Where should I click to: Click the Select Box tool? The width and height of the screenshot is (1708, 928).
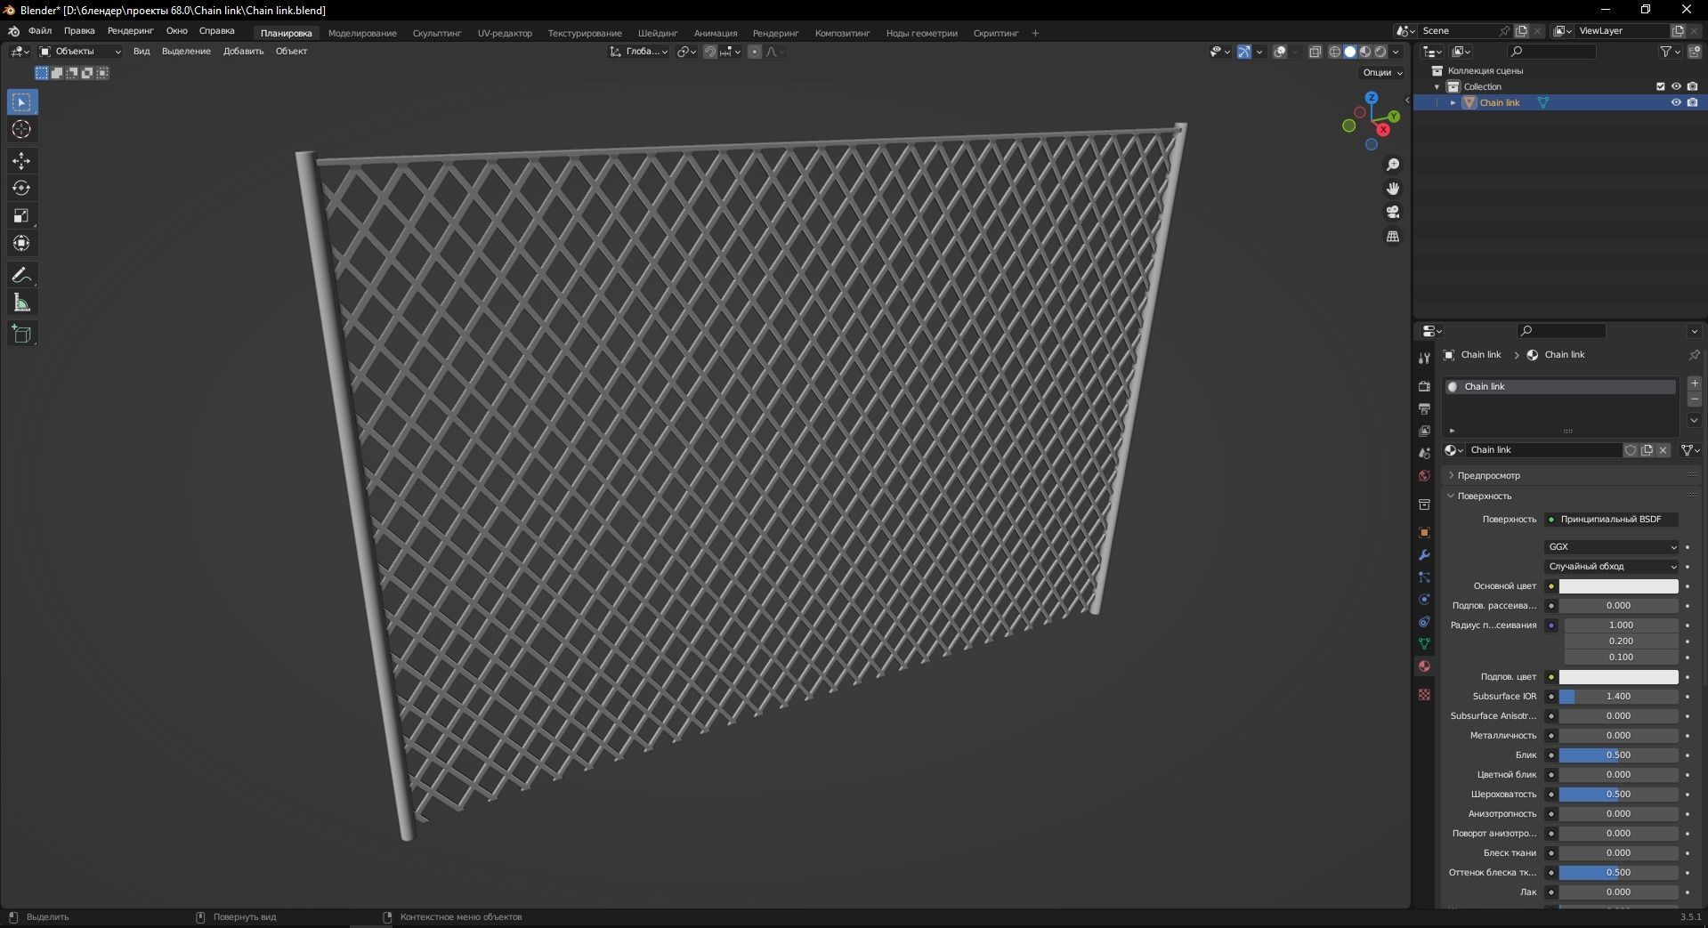tap(22, 102)
